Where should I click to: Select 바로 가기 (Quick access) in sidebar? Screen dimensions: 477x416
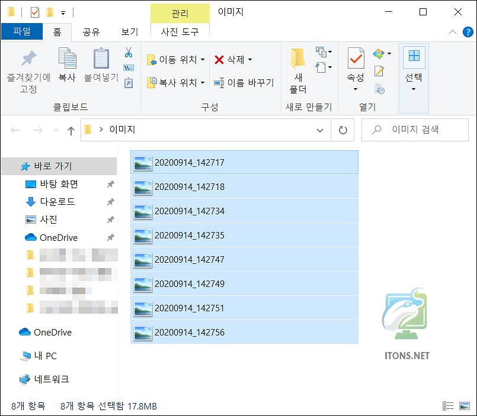coord(59,166)
